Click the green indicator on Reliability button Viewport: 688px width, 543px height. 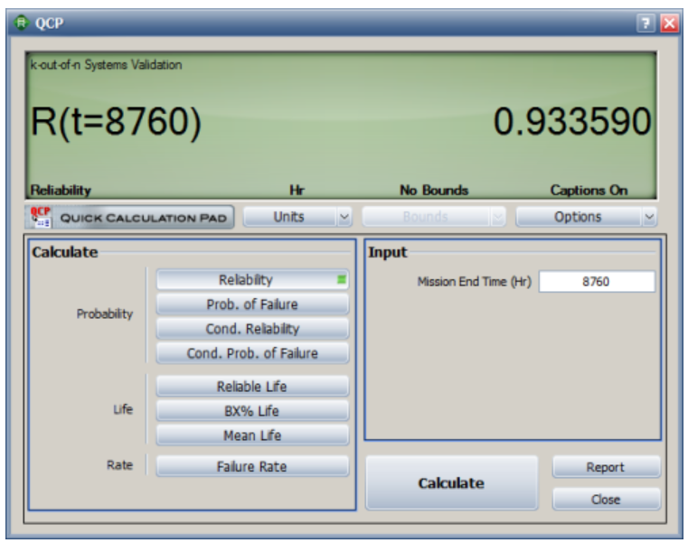(342, 279)
